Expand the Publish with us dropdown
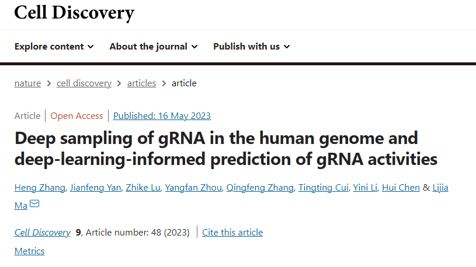 [252, 47]
